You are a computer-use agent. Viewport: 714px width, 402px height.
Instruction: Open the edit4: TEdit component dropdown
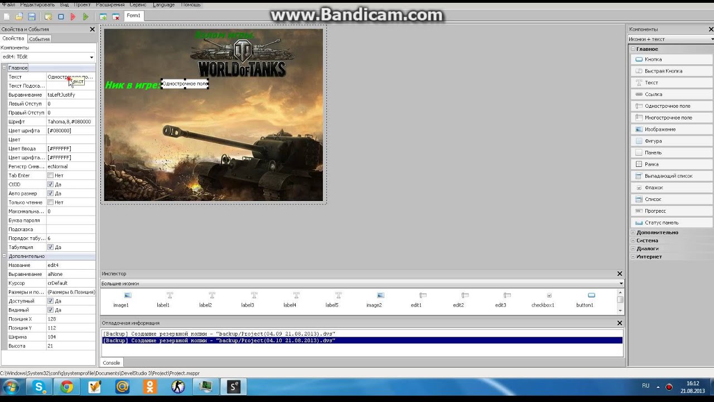91,57
